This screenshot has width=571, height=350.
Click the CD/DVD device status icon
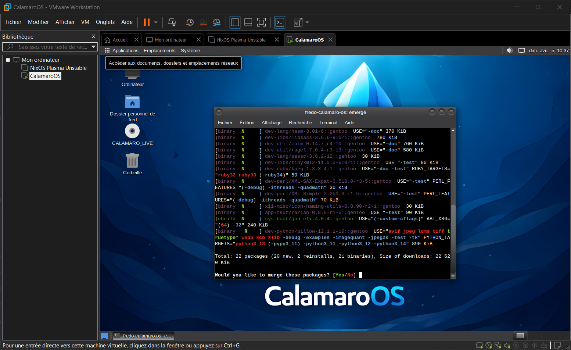489,345
